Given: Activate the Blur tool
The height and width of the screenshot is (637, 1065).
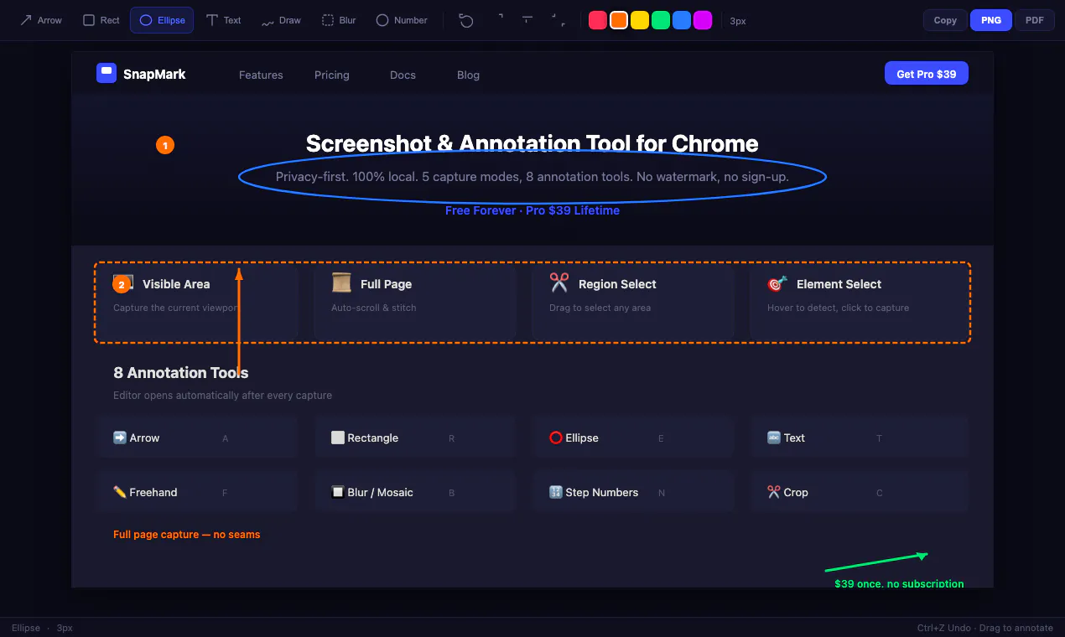Looking at the screenshot, I should pos(339,20).
